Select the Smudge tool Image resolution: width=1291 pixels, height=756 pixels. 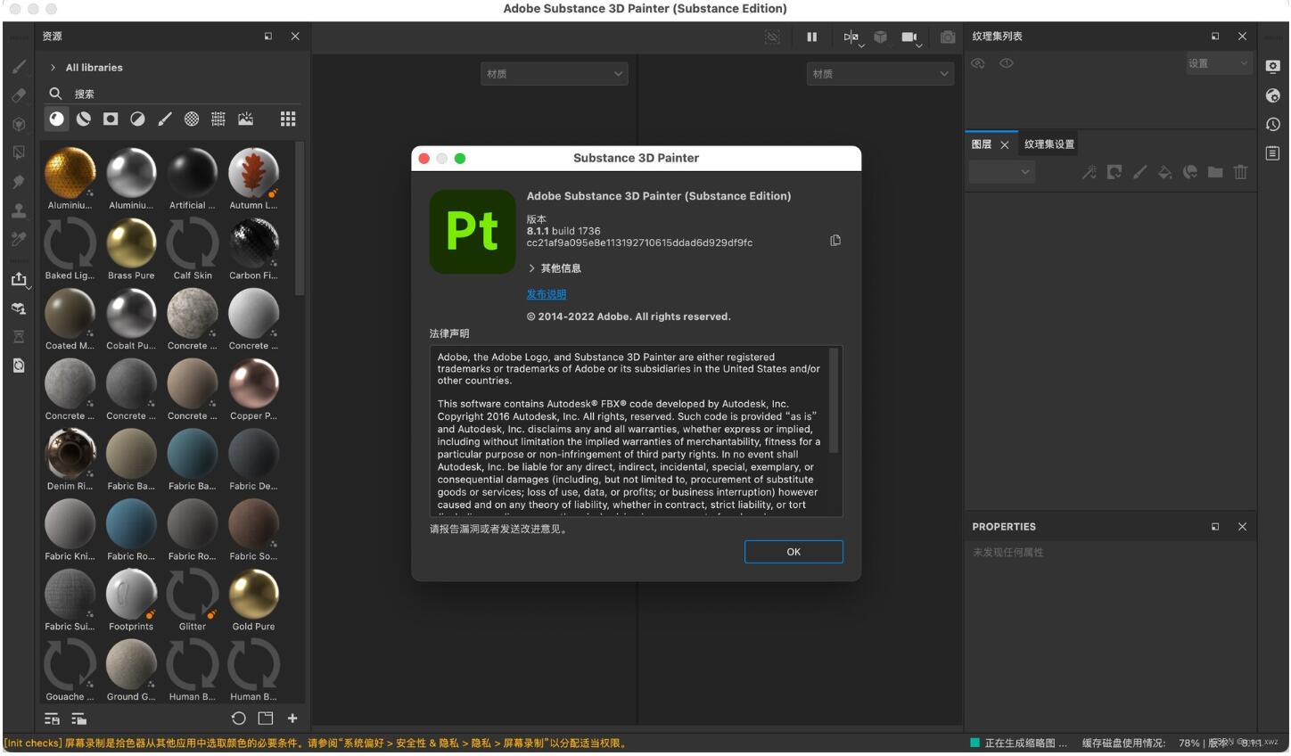(19, 182)
